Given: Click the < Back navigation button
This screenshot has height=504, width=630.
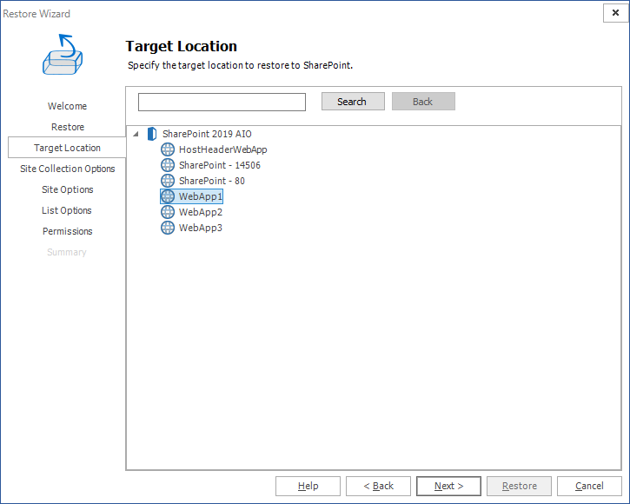Looking at the screenshot, I should click(378, 487).
